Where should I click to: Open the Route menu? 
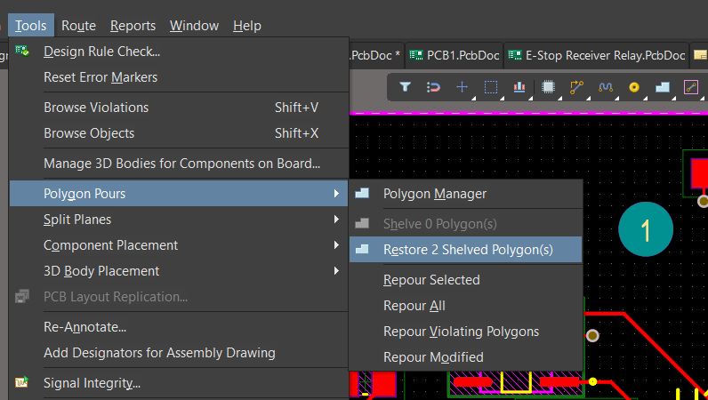[x=78, y=26]
